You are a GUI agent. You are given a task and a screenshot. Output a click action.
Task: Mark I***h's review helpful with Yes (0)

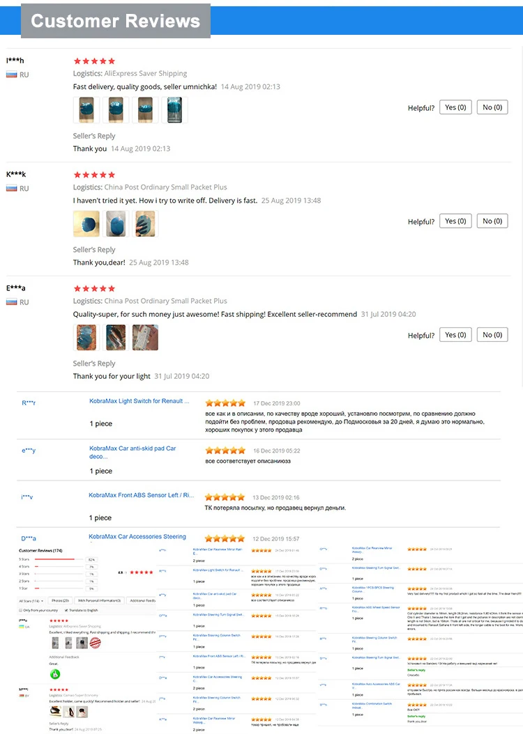(455, 107)
